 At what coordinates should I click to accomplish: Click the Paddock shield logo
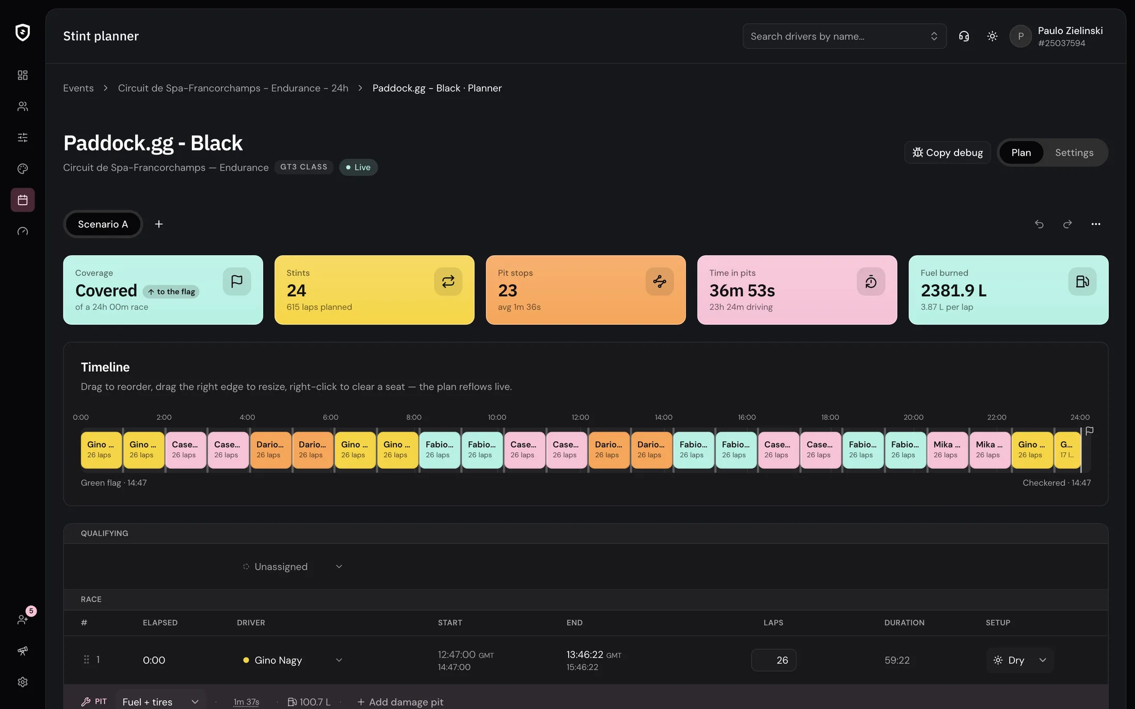coord(23,32)
